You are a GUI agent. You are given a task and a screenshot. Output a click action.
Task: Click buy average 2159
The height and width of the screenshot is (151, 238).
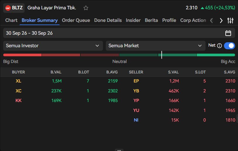[113, 81]
